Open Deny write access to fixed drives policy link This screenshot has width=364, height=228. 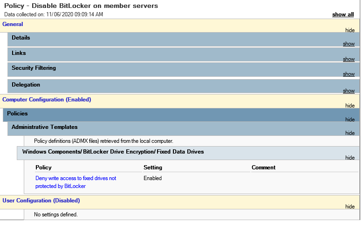tap(76, 182)
